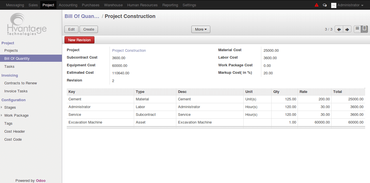Expand the Stages configuration item
Viewport: 370px width, 183px height.
pyautogui.click(x=10, y=108)
